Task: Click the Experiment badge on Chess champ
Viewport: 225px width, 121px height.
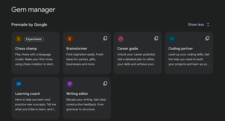Action: (34, 39)
